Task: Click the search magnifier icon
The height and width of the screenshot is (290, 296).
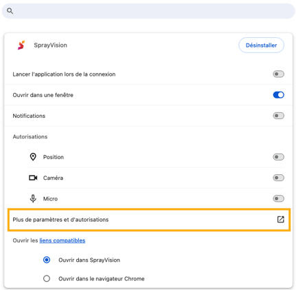Action: pyautogui.click(x=10, y=11)
